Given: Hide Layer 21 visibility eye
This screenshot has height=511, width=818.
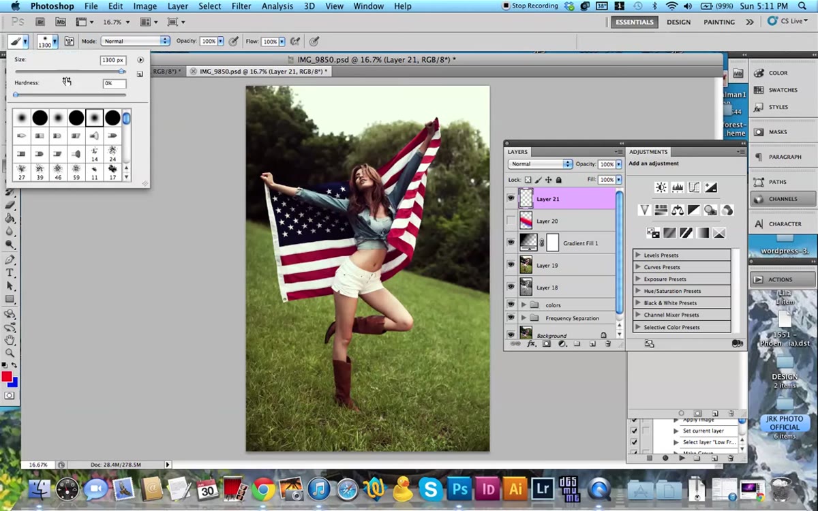Looking at the screenshot, I should 511,198.
